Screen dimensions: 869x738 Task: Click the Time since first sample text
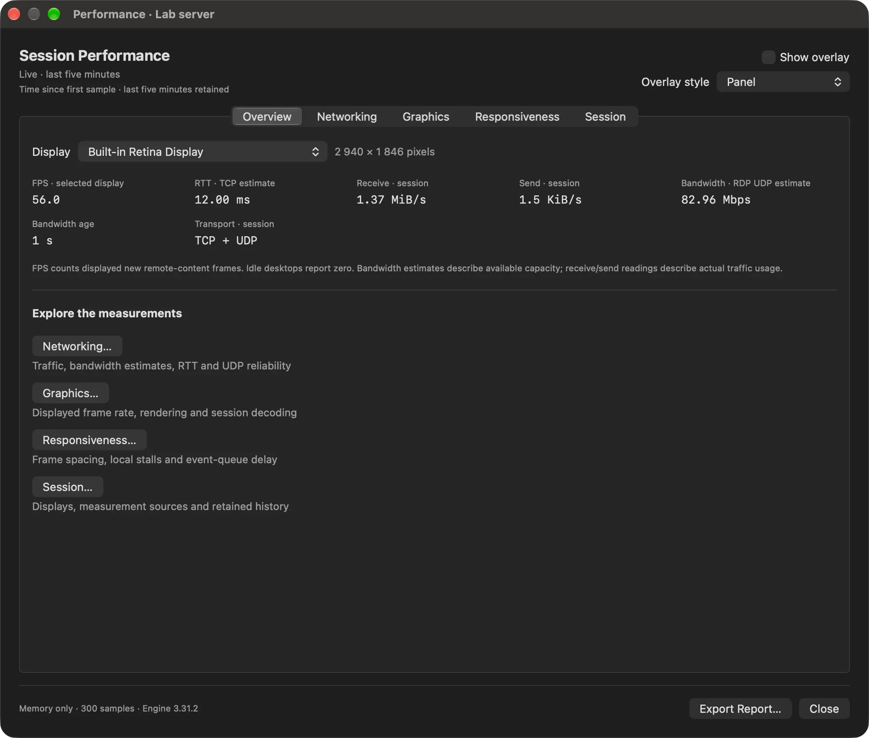click(124, 89)
